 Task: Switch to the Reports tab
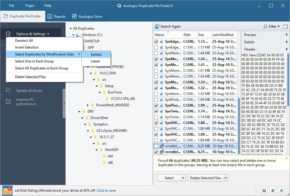pyautogui.click(x=57, y=17)
